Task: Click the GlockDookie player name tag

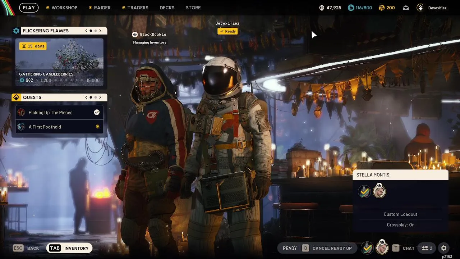Action: pyautogui.click(x=153, y=35)
